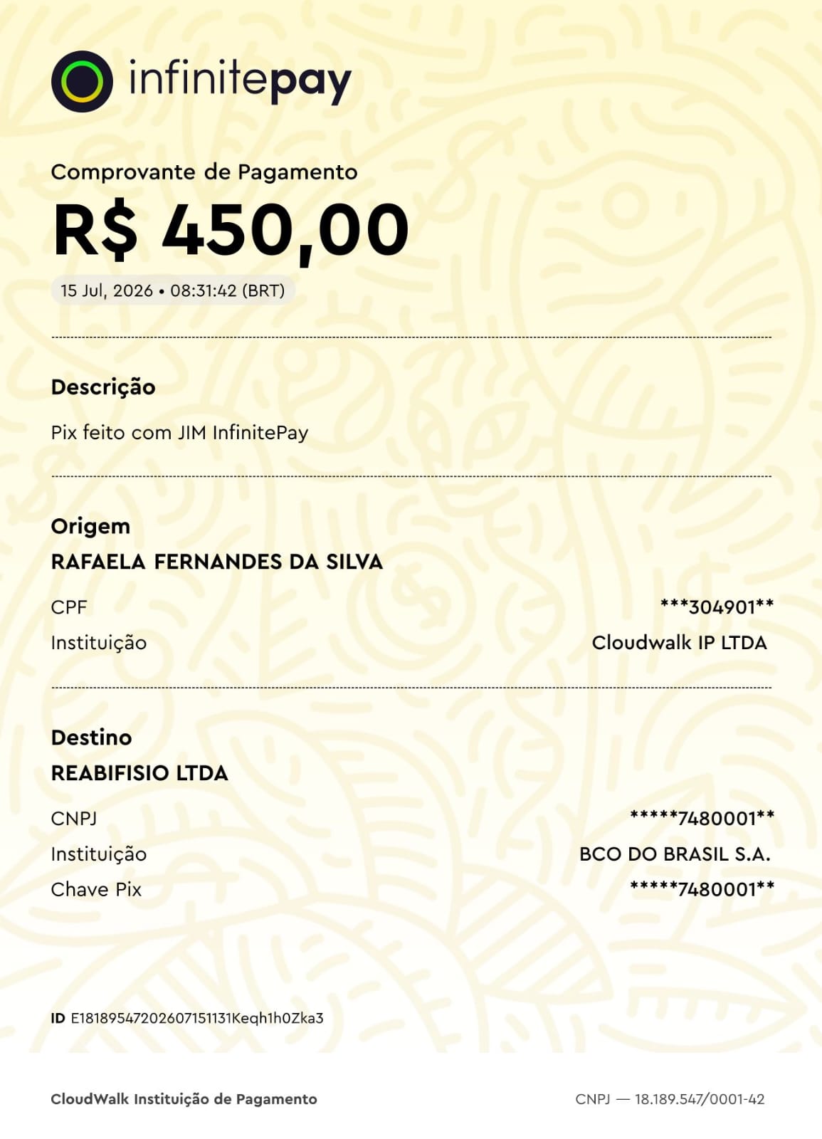
Task: Click the 15 Jul, 2026 timestamp badge
Action: [x=173, y=290]
